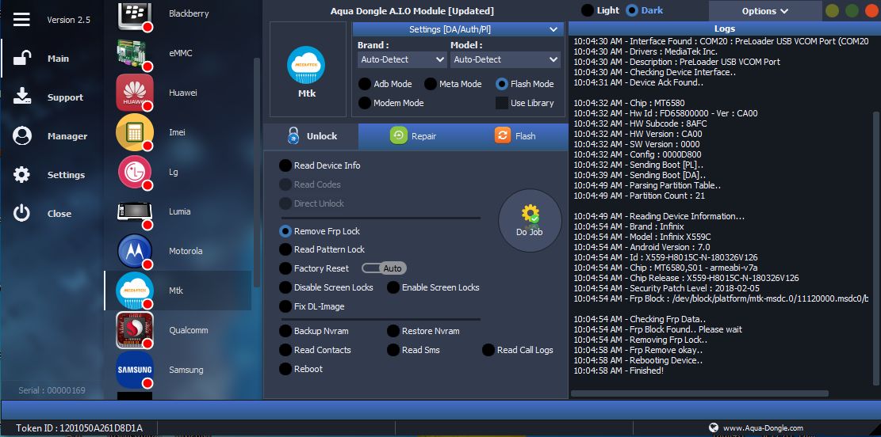Open the Flash tab
This screenshot has height=437, width=881.
pos(515,136)
